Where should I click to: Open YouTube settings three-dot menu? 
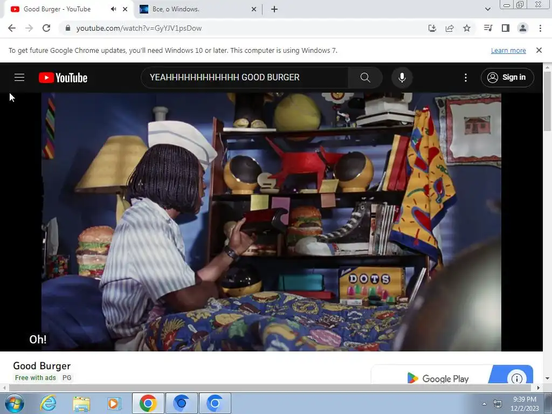[465, 78]
